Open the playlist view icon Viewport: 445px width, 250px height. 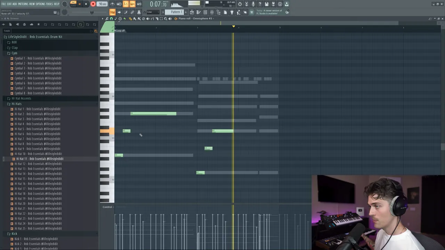[192, 12]
